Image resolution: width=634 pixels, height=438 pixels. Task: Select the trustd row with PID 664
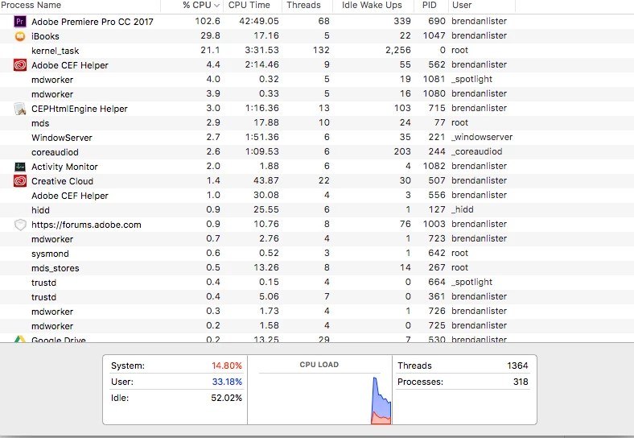[x=317, y=283]
